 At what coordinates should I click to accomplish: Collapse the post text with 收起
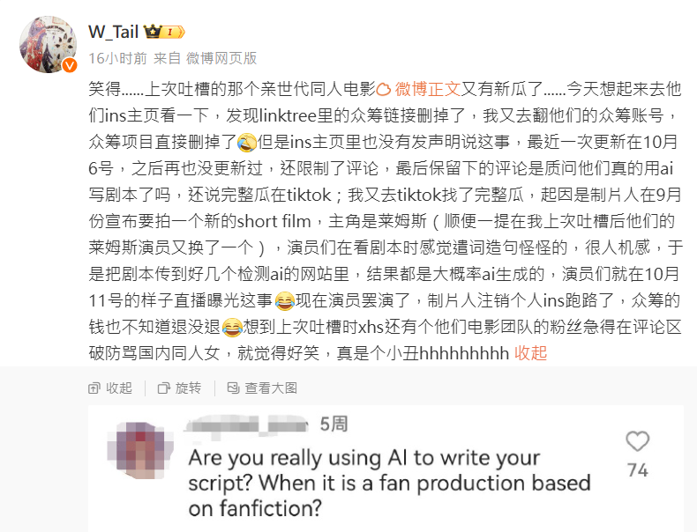pos(530,353)
